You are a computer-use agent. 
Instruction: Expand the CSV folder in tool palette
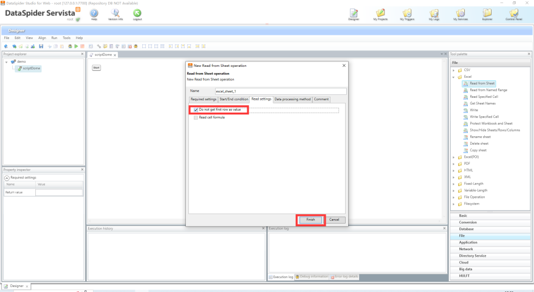454,71
